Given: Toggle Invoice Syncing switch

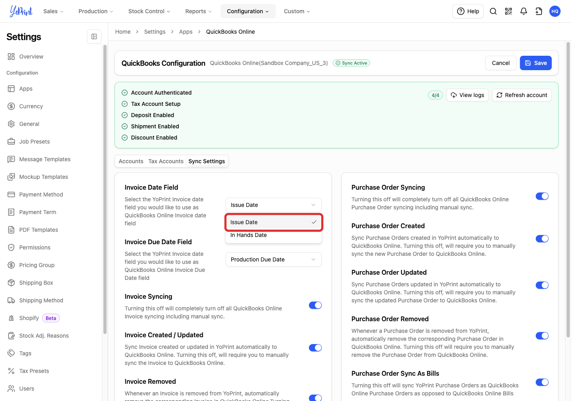Looking at the screenshot, I should (x=315, y=305).
